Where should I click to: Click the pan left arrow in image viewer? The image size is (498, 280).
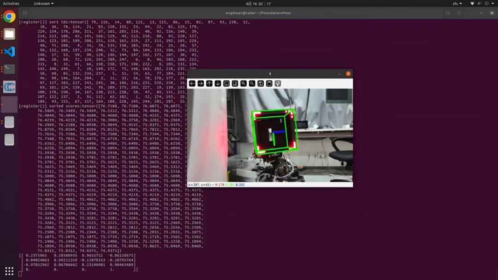click(x=192, y=83)
